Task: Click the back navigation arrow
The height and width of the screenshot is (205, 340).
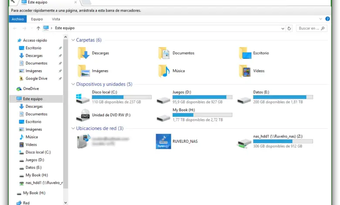Action: [x=15, y=28]
